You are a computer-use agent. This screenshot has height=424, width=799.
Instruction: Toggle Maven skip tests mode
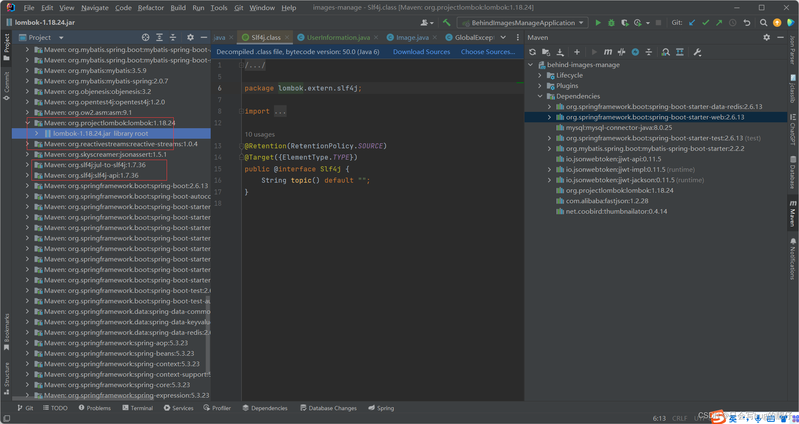tap(635, 52)
